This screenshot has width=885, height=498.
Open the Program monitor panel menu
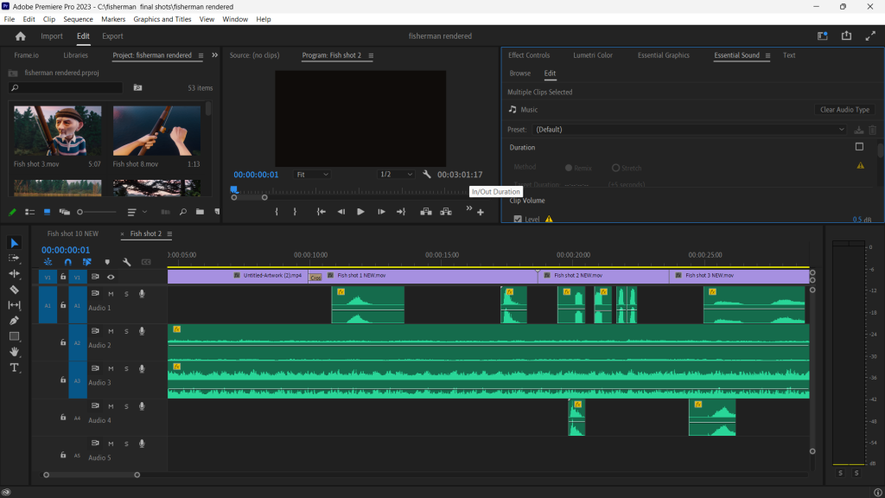[371, 55]
